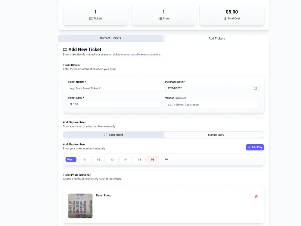Click the Play 1 badge
Viewport: 301px width, 226px height.
71,160
